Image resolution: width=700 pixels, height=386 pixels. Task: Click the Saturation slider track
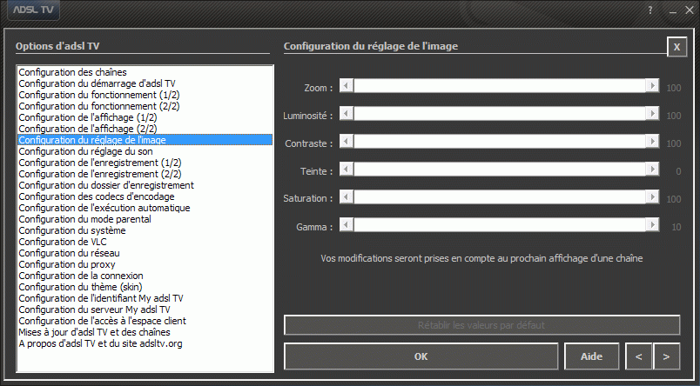pyautogui.click(x=500, y=196)
